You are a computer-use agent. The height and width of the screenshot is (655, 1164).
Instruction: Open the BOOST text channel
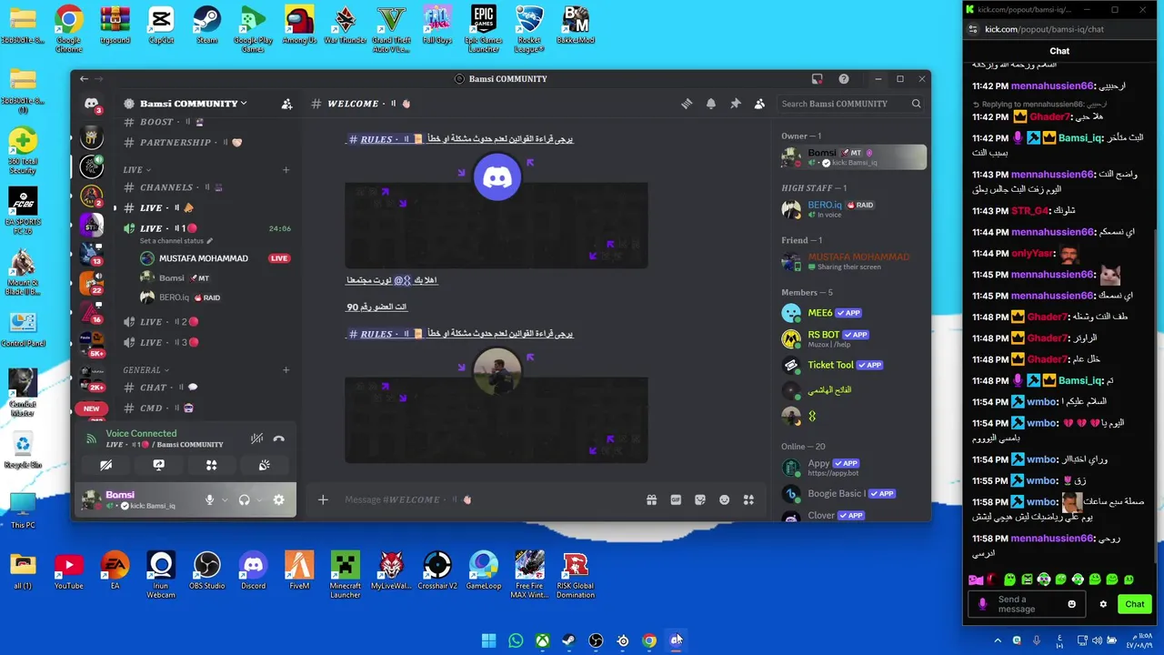point(207,122)
